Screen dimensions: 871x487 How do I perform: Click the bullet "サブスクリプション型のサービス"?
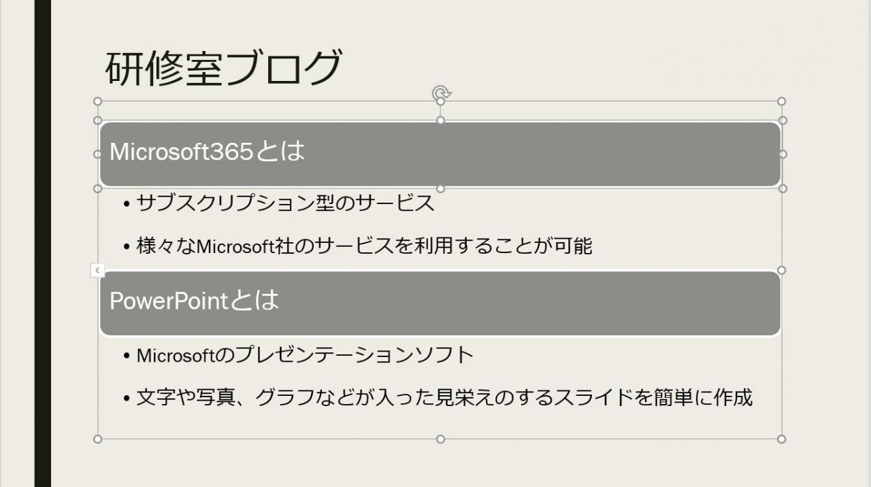(285, 203)
